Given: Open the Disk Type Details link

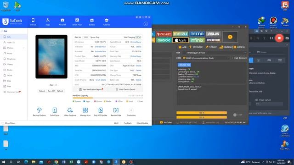Looking at the screenshot, I should click(x=139, y=70).
